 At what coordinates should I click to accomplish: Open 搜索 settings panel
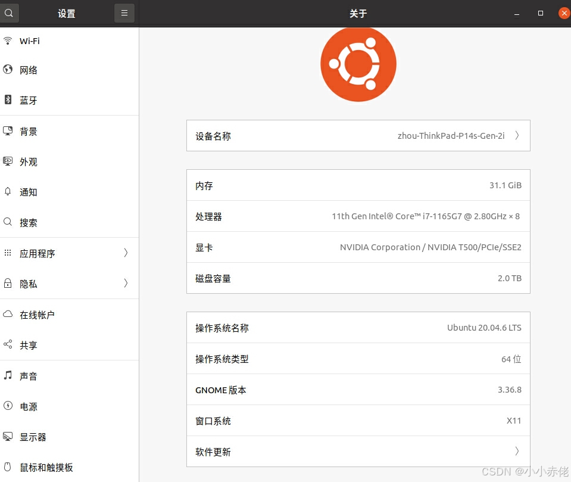[69, 222]
